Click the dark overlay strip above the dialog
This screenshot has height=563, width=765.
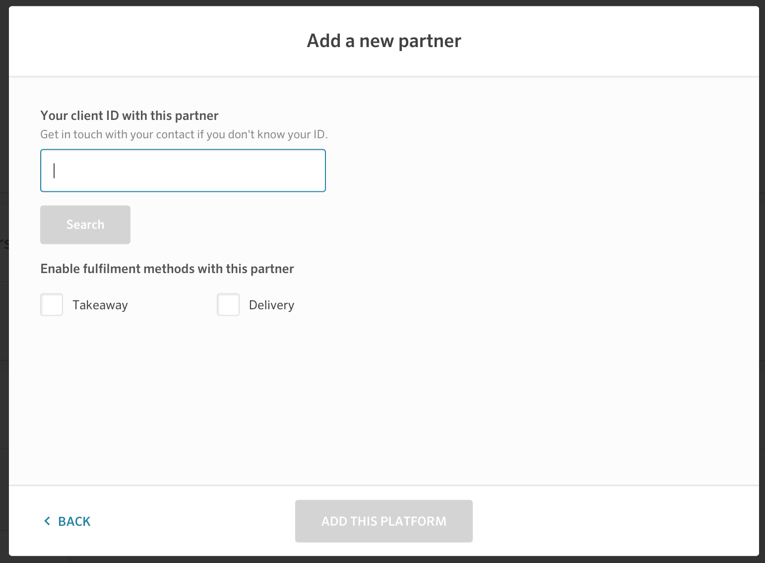click(x=382, y=3)
